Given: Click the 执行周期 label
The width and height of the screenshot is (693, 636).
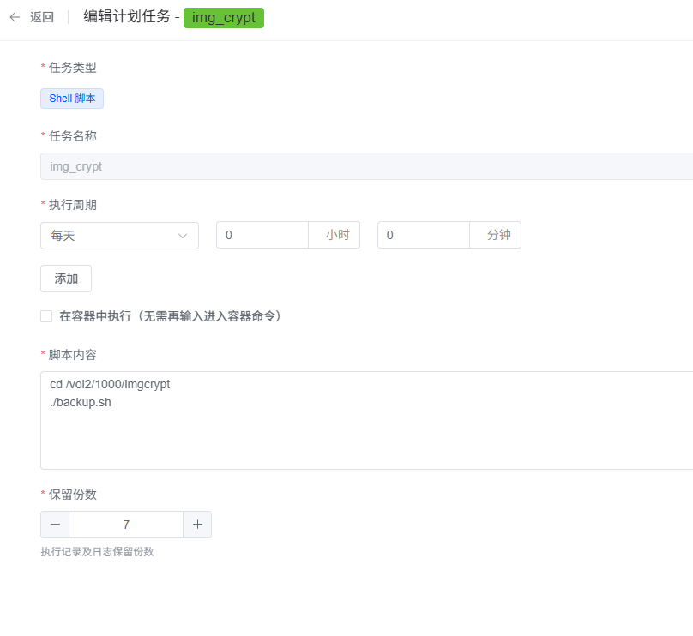Looking at the screenshot, I should 73,205.
